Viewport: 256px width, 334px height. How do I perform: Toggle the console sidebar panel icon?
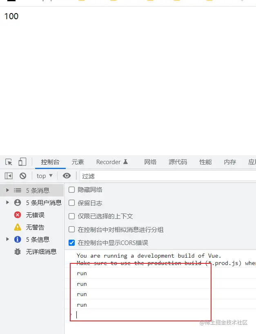tap(9, 176)
